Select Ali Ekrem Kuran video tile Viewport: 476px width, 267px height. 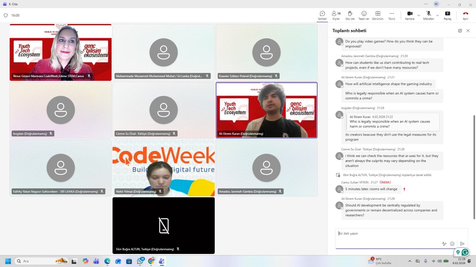tap(267, 110)
